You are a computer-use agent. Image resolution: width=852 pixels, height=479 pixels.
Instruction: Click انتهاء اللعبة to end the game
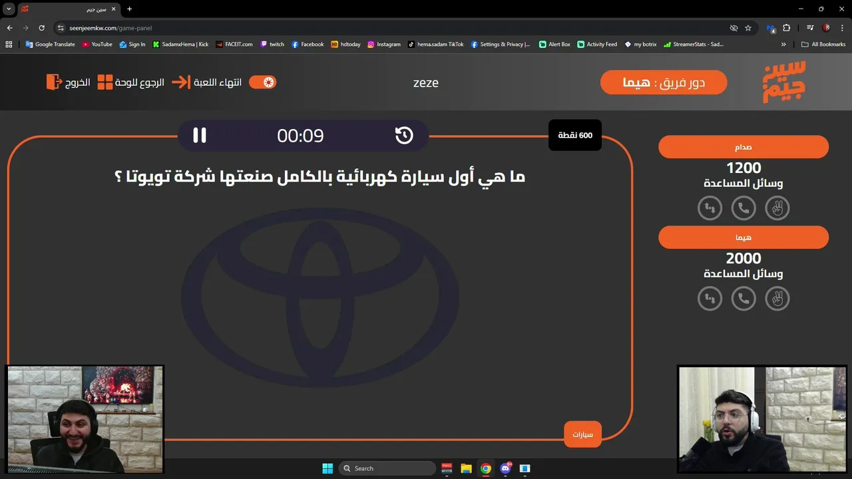tap(206, 82)
